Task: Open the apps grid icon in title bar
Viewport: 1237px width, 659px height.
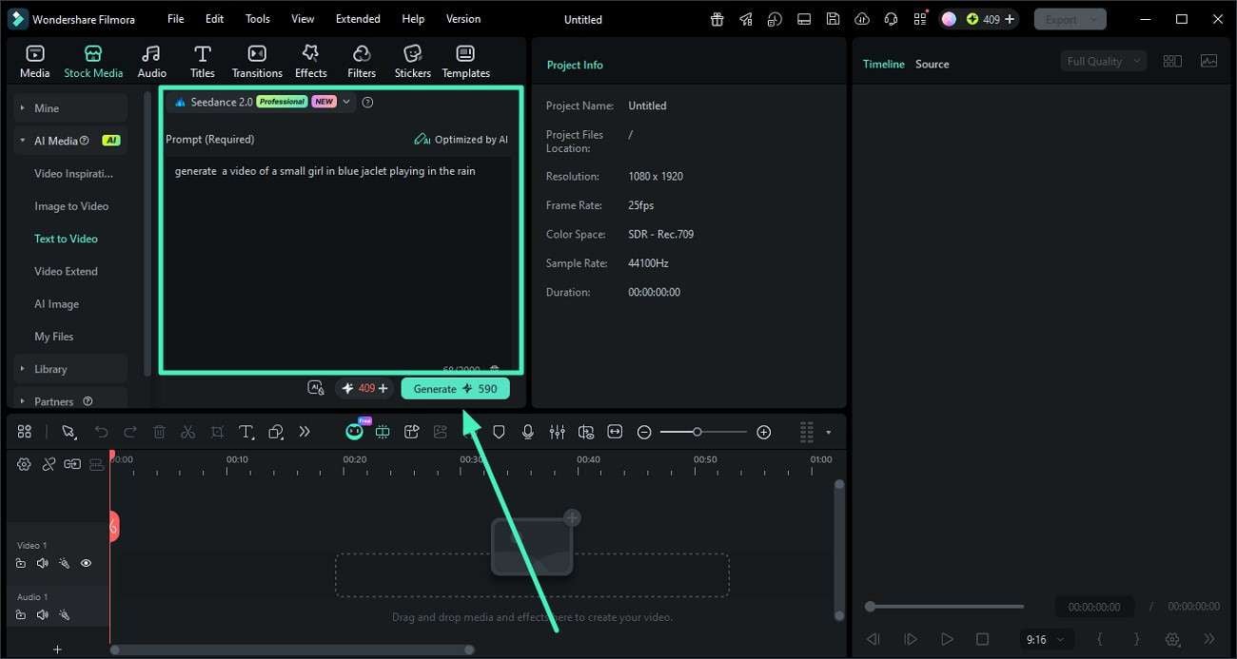Action: tap(919, 19)
